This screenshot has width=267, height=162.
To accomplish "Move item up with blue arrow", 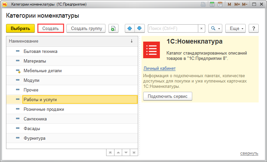I will pyautogui.click(x=130, y=29).
